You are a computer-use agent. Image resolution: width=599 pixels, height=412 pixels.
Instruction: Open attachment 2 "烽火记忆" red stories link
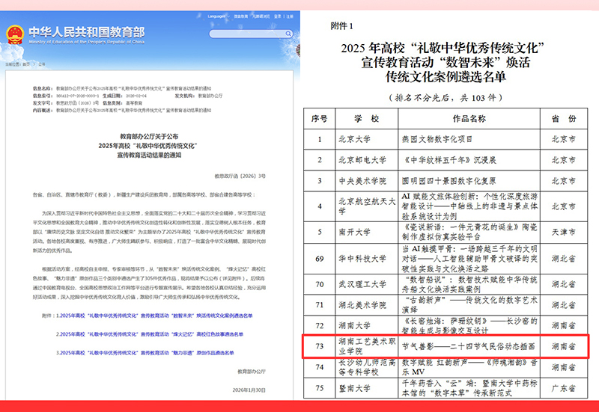(150, 335)
